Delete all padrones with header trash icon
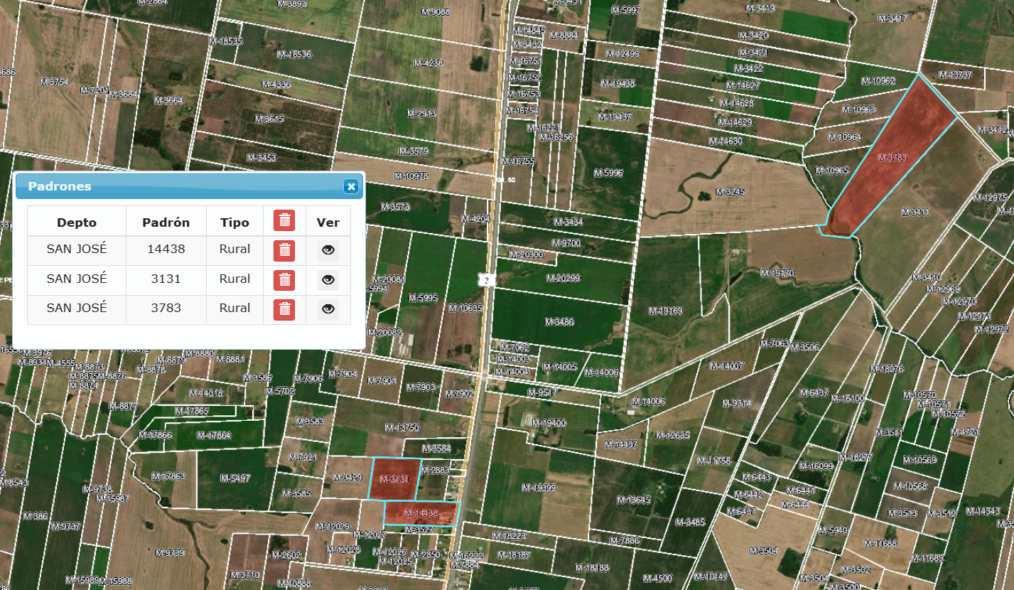Viewport: 1014px width, 590px height. 284,220
